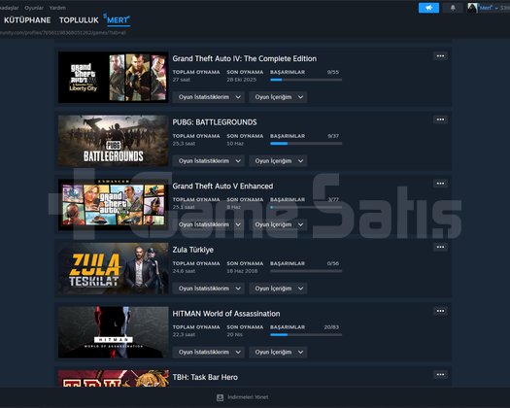Expand Oyun İçeriğim for Grand Theft Auto V
510x408 pixels.
pyautogui.click(x=278, y=224)
